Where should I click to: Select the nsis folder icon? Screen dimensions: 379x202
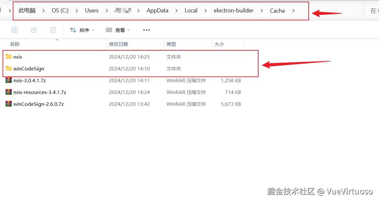coord(9,57)
